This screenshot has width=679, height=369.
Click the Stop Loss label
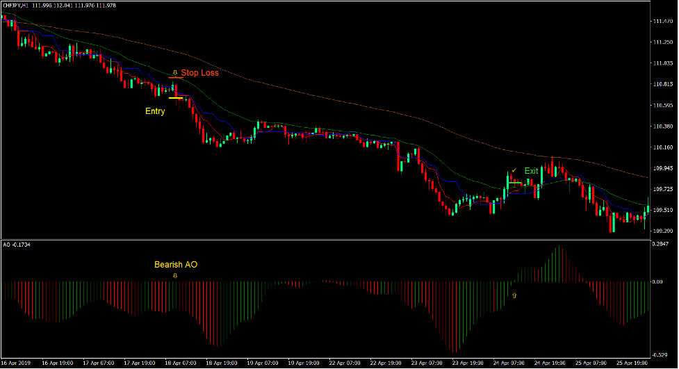(199, 73)
